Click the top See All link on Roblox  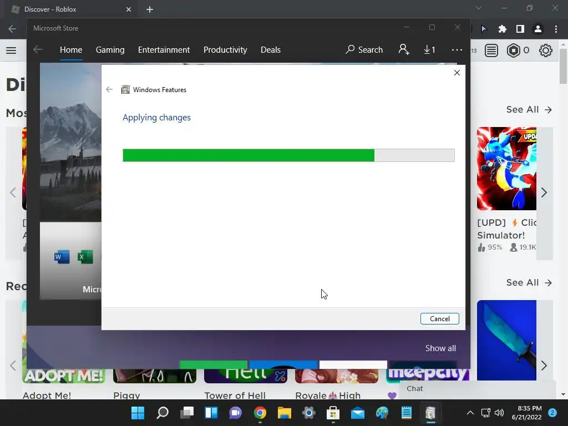(x=529, y=109)
